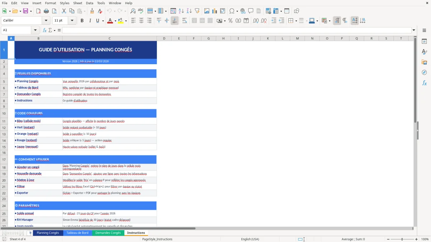This screenshot has width=431, height=242.
Task: Select the AutoFilter tool
Action: [x=197, y=11]
